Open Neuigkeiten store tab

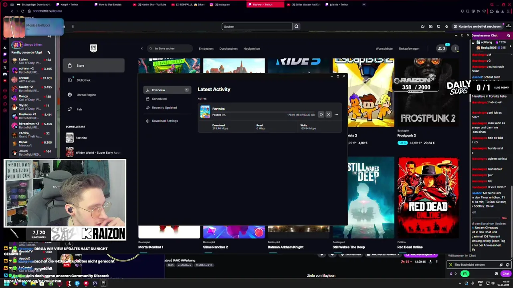coord(252,48)
